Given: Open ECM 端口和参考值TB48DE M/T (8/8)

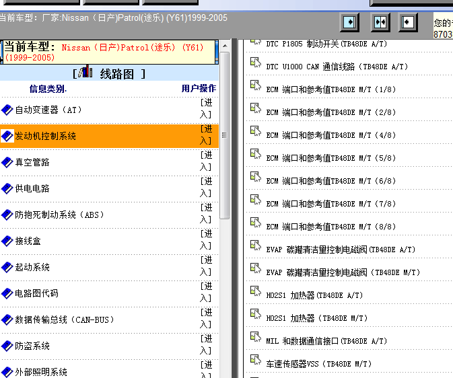Looking at the screenshot, I should 330,227.
